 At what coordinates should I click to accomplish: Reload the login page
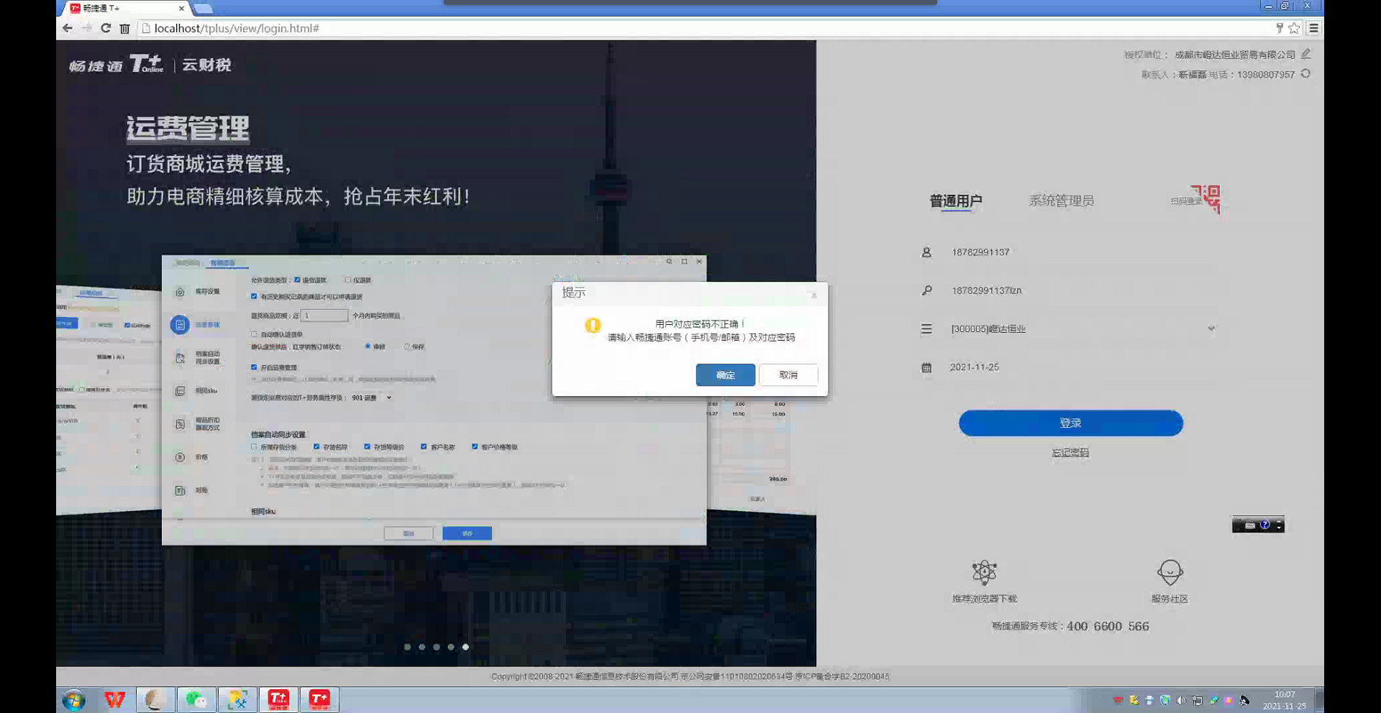106,28
